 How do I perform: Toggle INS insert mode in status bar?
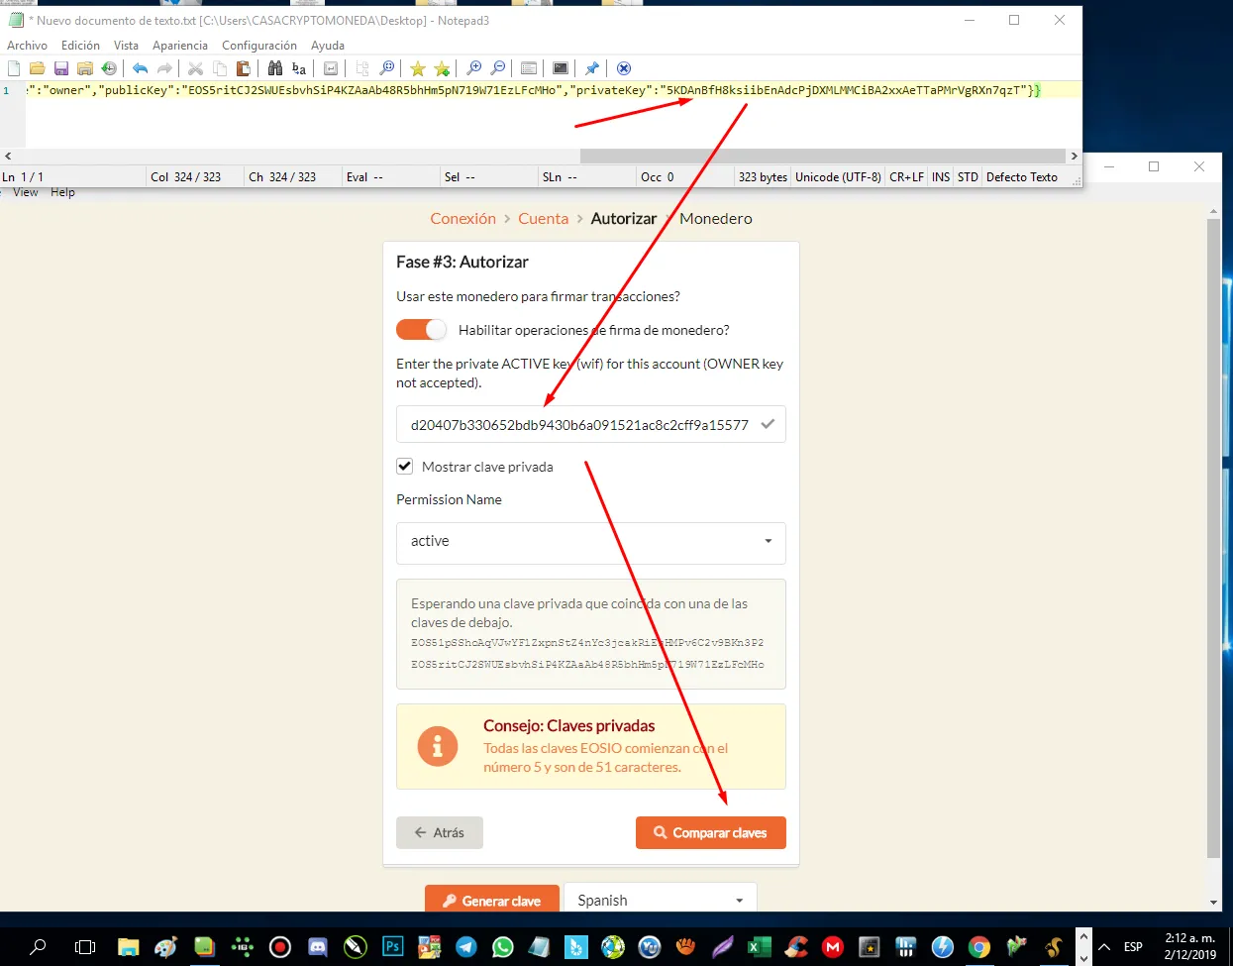pos(941,177)
